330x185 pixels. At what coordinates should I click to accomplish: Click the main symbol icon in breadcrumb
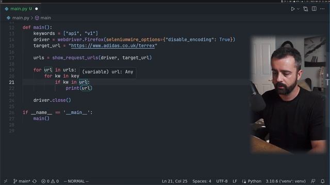37,18
